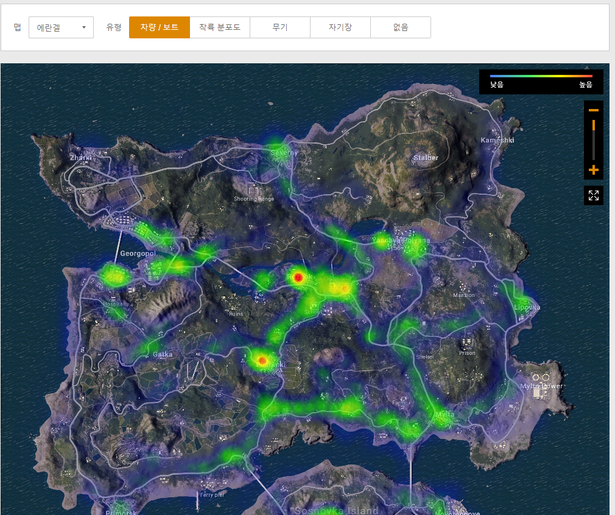Open the 에란겔 map dropdown
The height and width of the screenshot is (515, 615).
click(x=61, y=27)
